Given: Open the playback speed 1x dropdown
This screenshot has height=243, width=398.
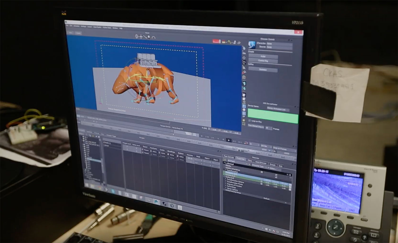Looking at the screenshot, I should click(x=255, y=144).
